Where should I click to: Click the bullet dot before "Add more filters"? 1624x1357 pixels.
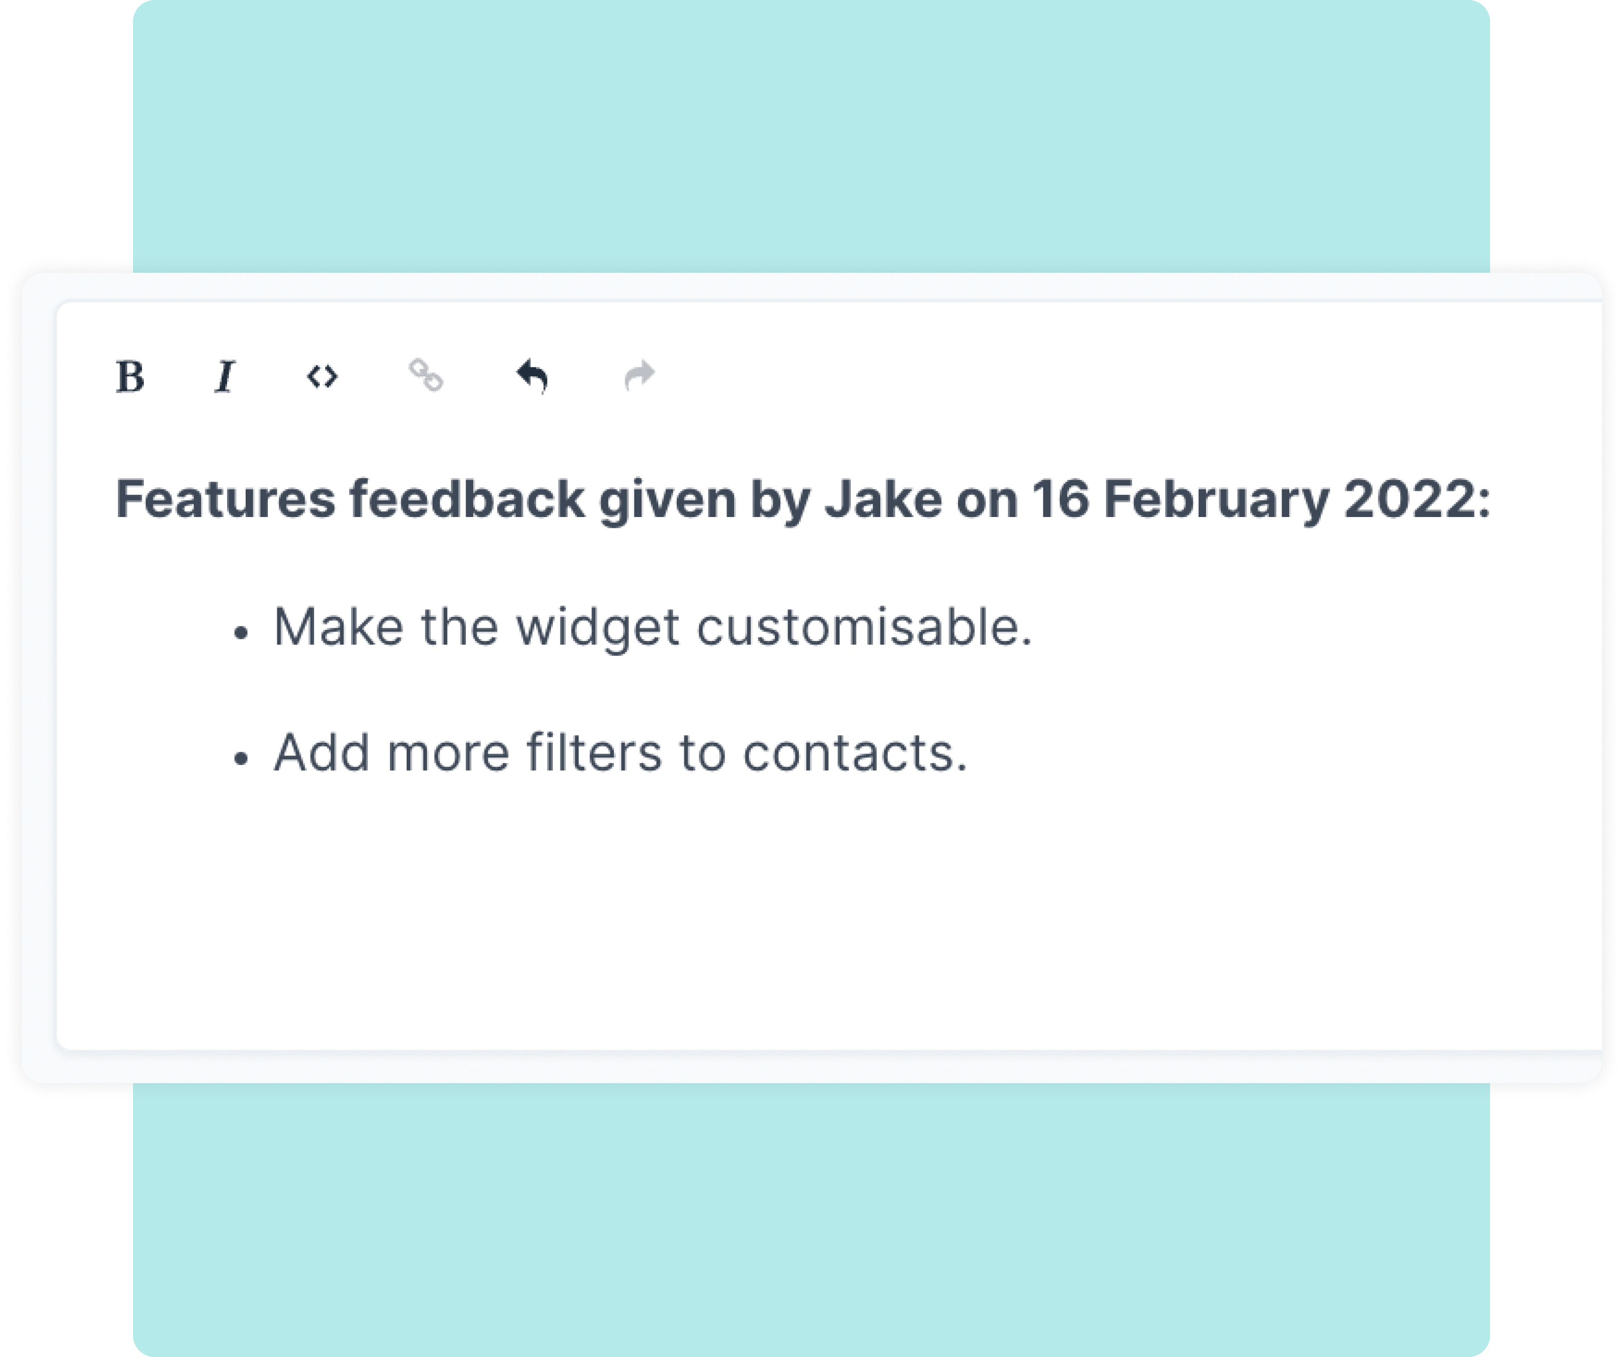(x=241, y=759)
